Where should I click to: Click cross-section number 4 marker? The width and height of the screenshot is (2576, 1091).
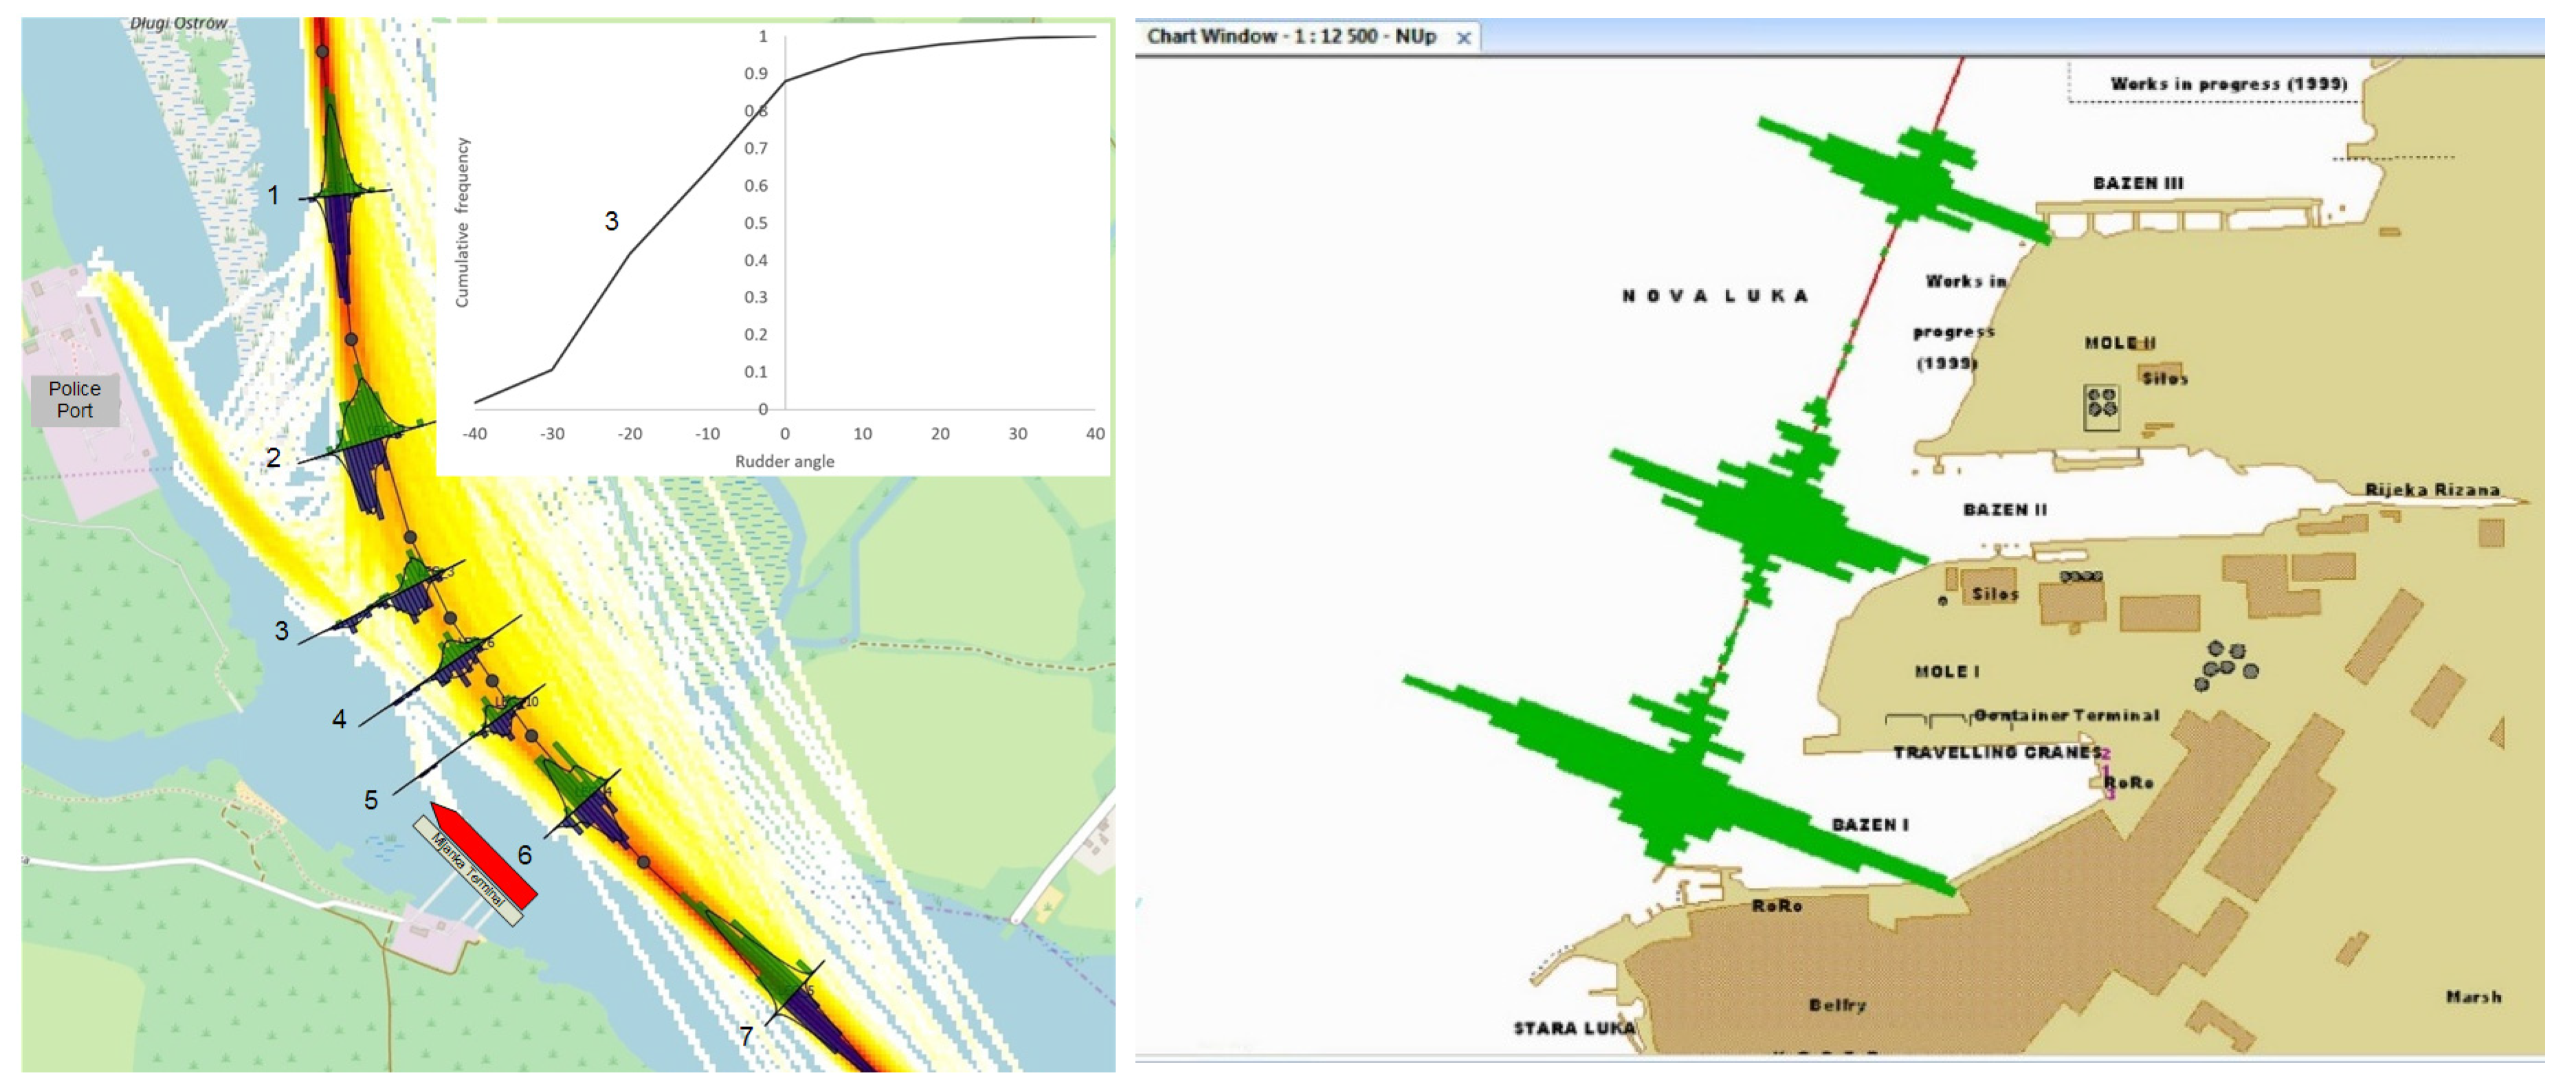pyautogui.click(x=339, y=719)
